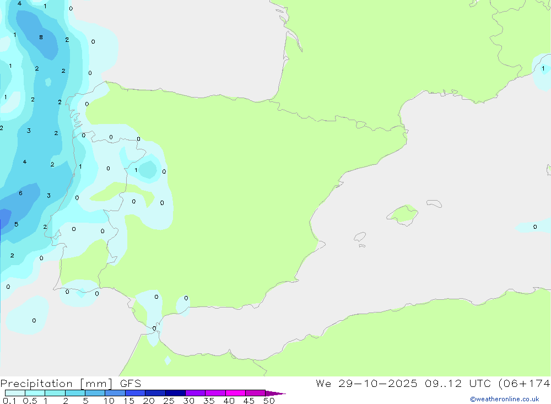Screen dimensions: 551x404
Task: Click the '6' precipitation value off Portugal
Action: pyautogui.click(x=21, y=193)
